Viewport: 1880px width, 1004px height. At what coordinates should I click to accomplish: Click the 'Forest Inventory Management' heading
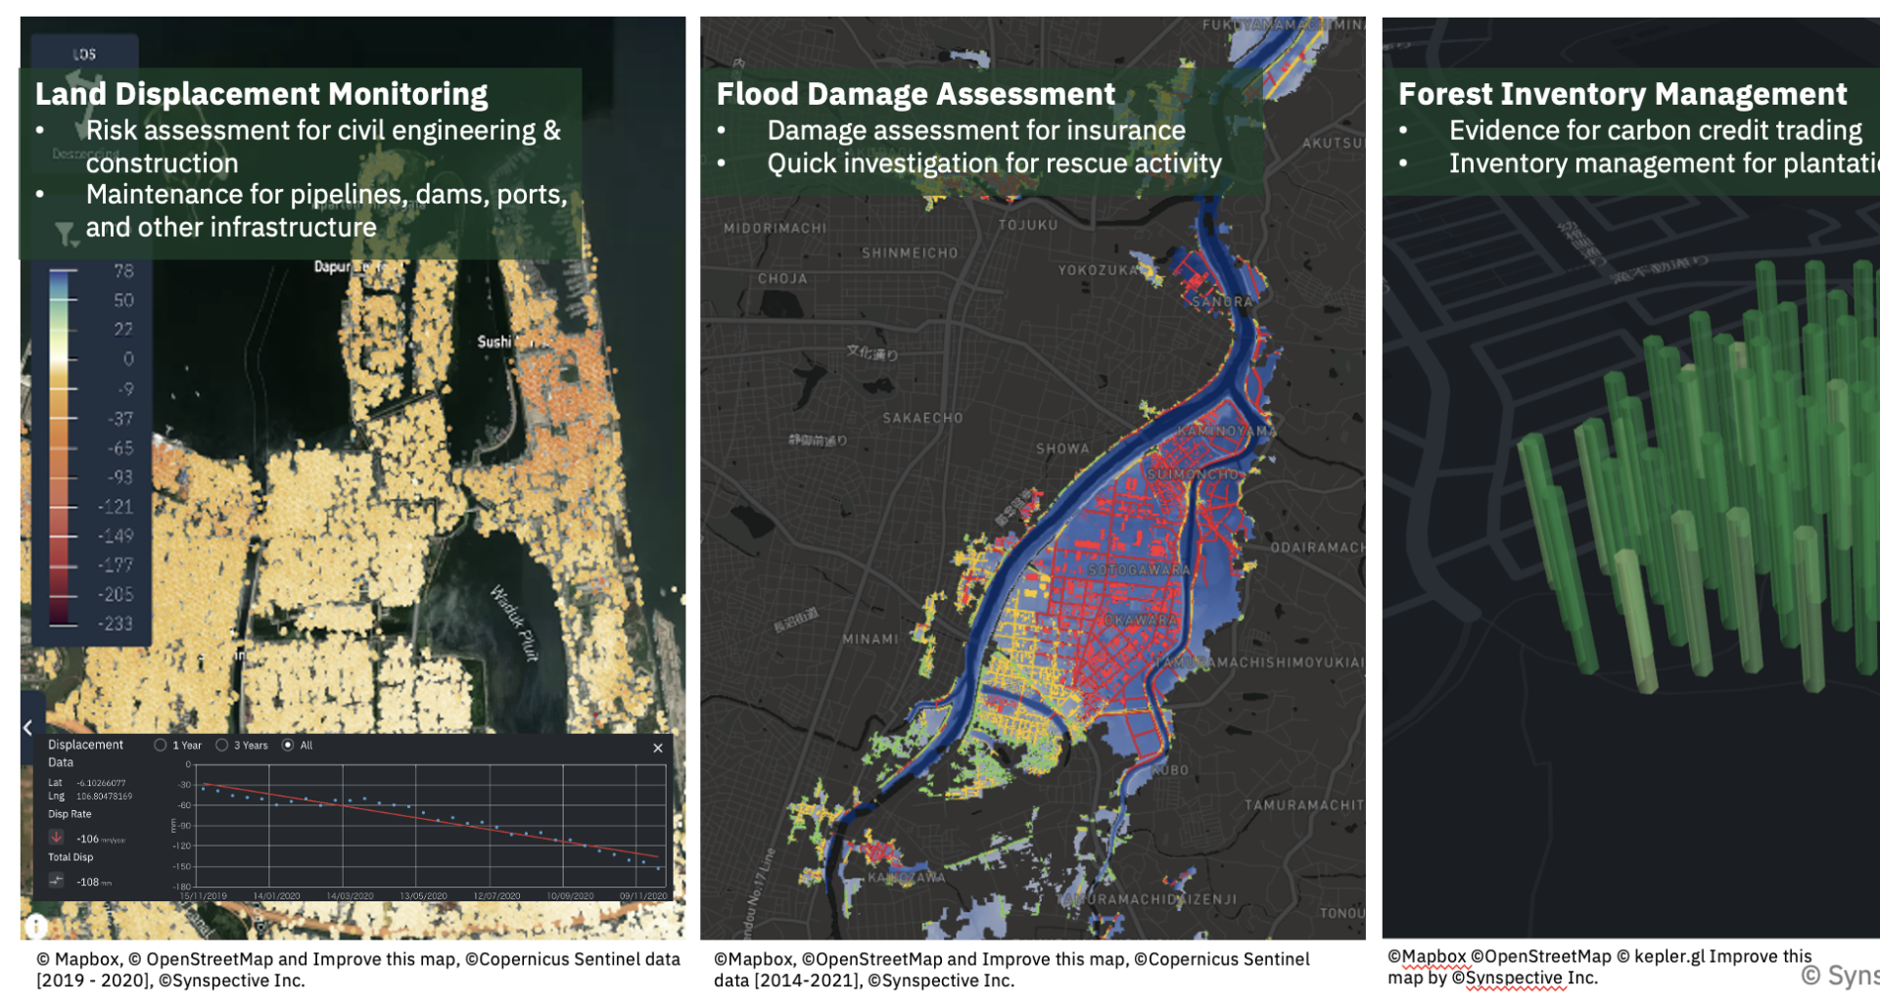click(1622, 94)
